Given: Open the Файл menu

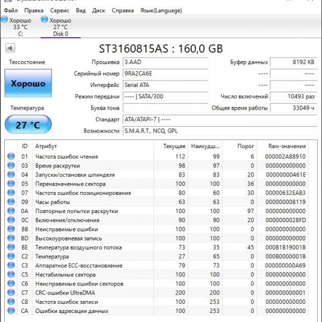Looking at the screenshot, I should tap(11, 10).
